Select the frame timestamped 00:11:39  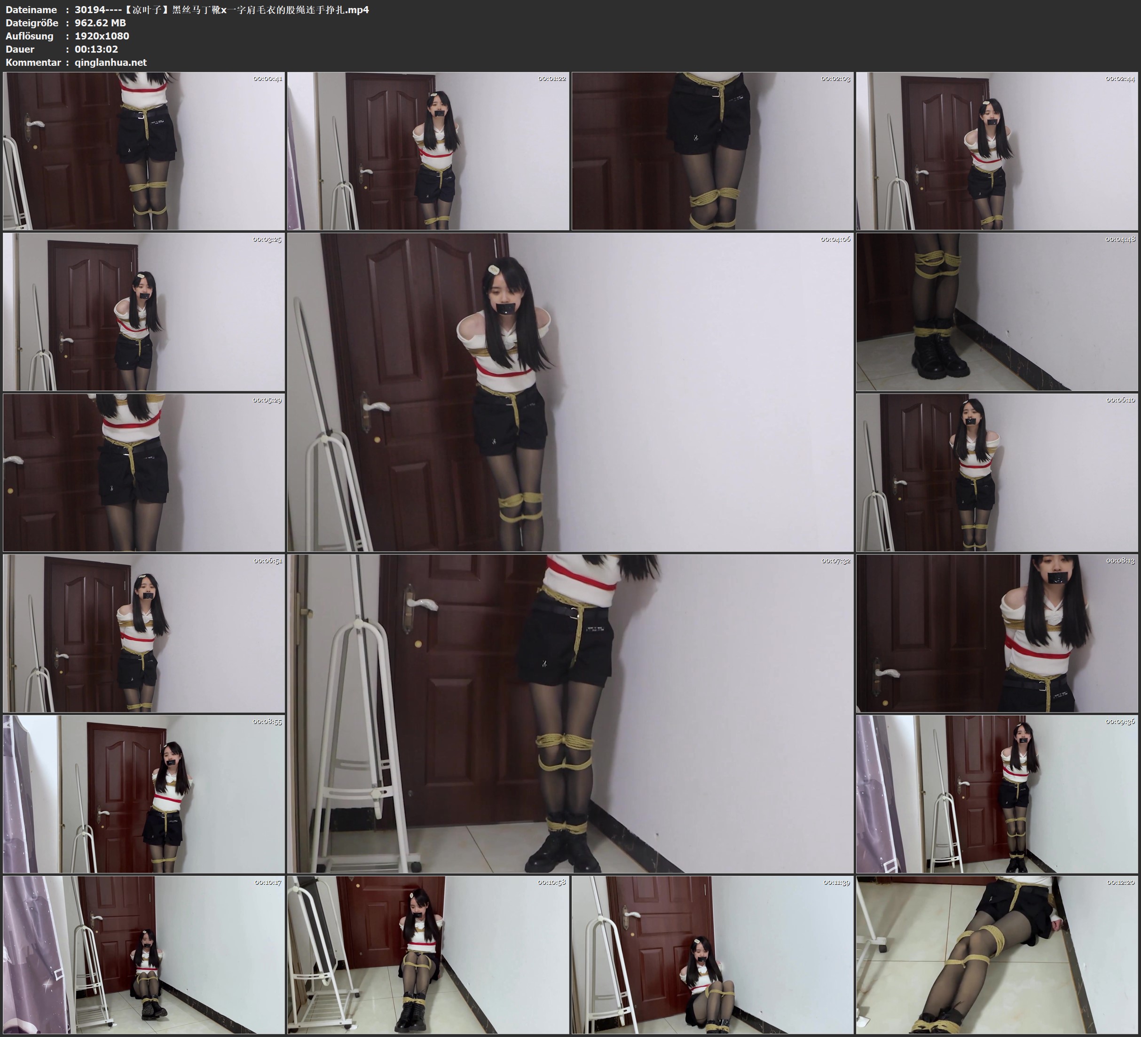pos(712,954)
